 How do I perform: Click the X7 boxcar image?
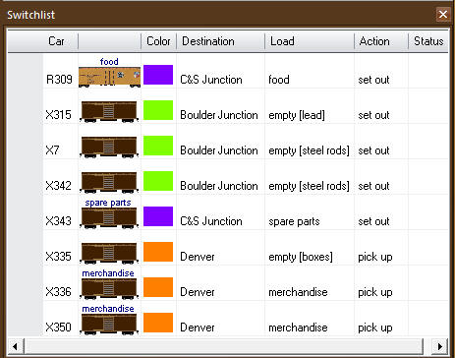coord(109,148)
